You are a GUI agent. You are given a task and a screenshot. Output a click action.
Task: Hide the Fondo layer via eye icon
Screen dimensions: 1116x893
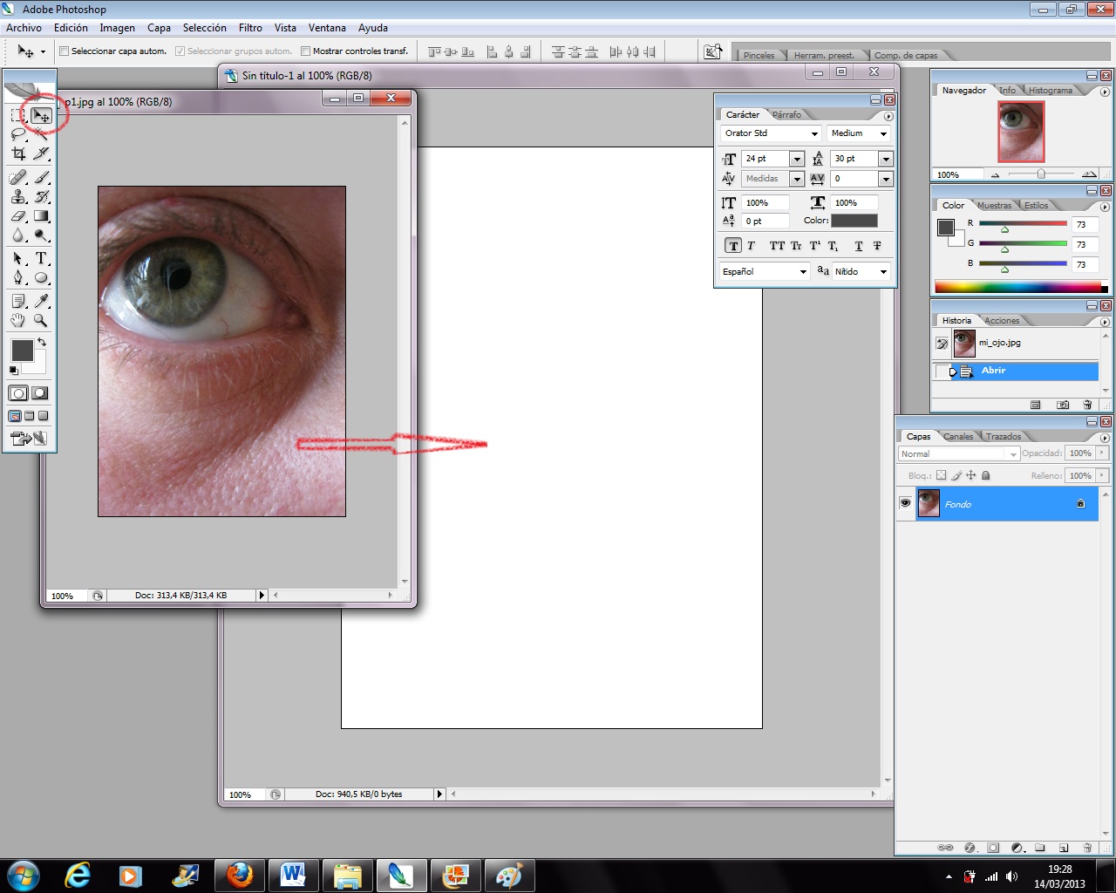(905, 503)
